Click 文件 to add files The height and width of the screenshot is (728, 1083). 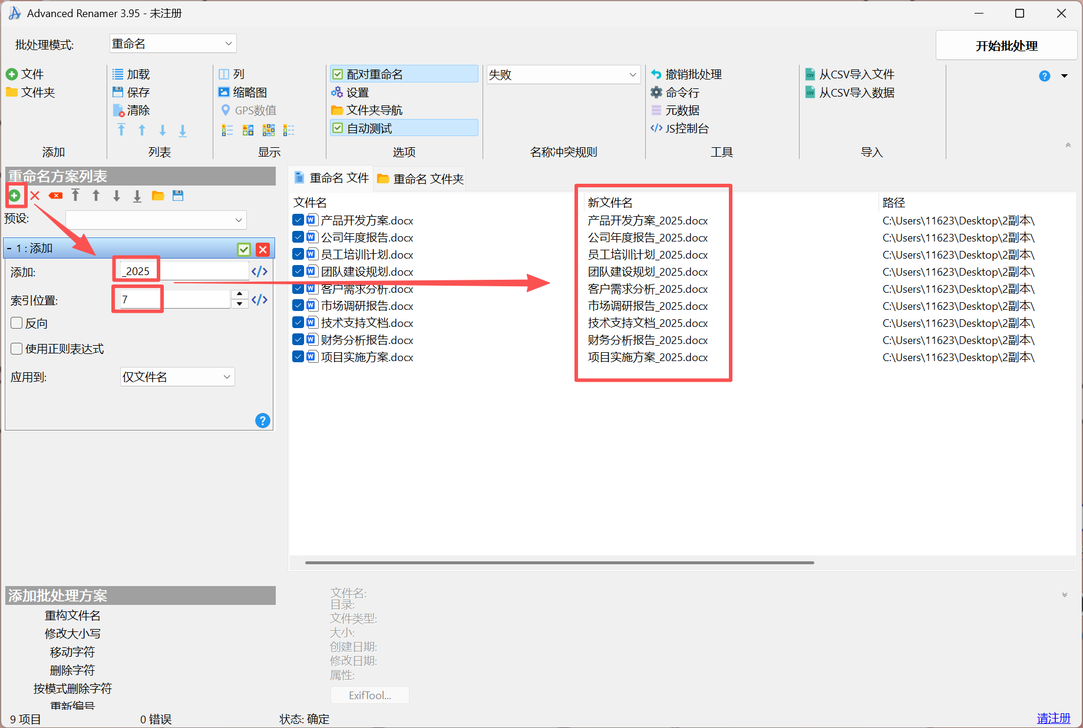click(x=25, y=74)
